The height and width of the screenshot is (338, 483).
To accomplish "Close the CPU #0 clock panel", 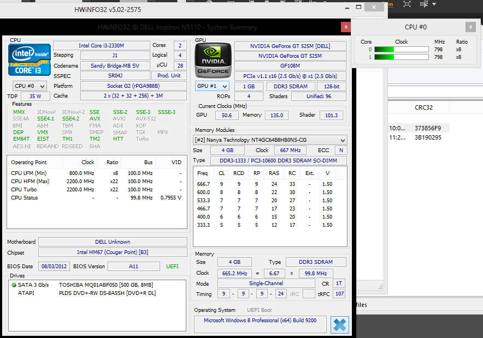I will tap(470, 27).
